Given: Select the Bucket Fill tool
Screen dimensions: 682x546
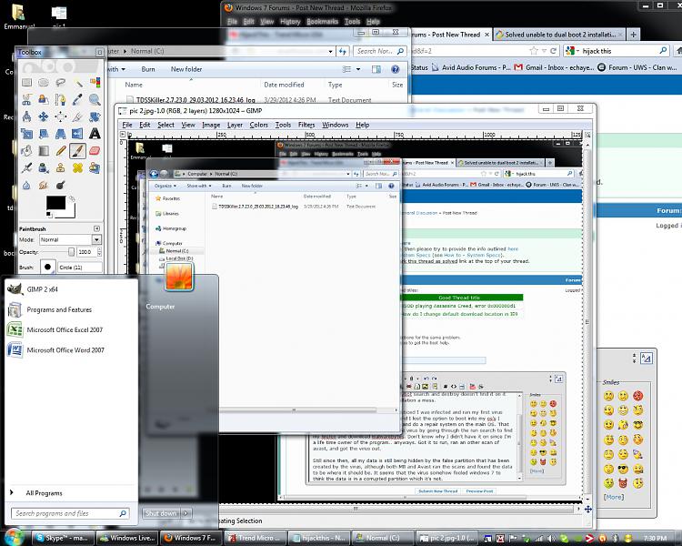Looking at the screenshot, I should coord(26,151).
